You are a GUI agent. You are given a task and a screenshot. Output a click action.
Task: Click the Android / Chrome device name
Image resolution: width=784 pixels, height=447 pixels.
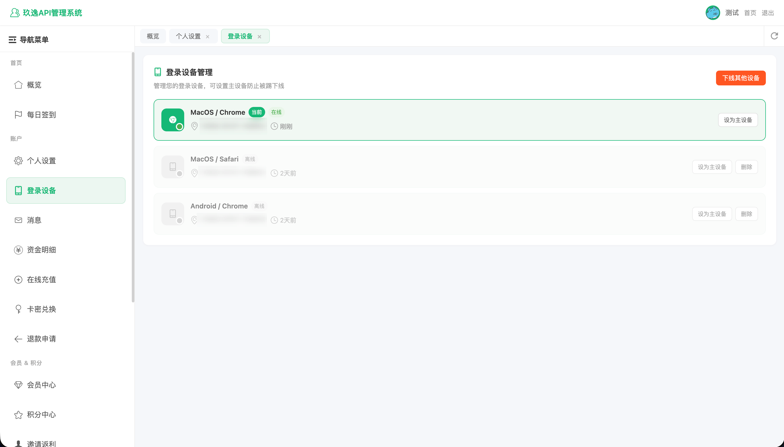click(219, 206)
